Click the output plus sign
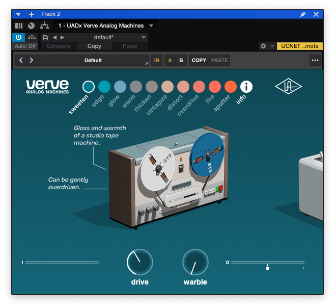Viewport: 335px width, 308px height. click(303, 268)
